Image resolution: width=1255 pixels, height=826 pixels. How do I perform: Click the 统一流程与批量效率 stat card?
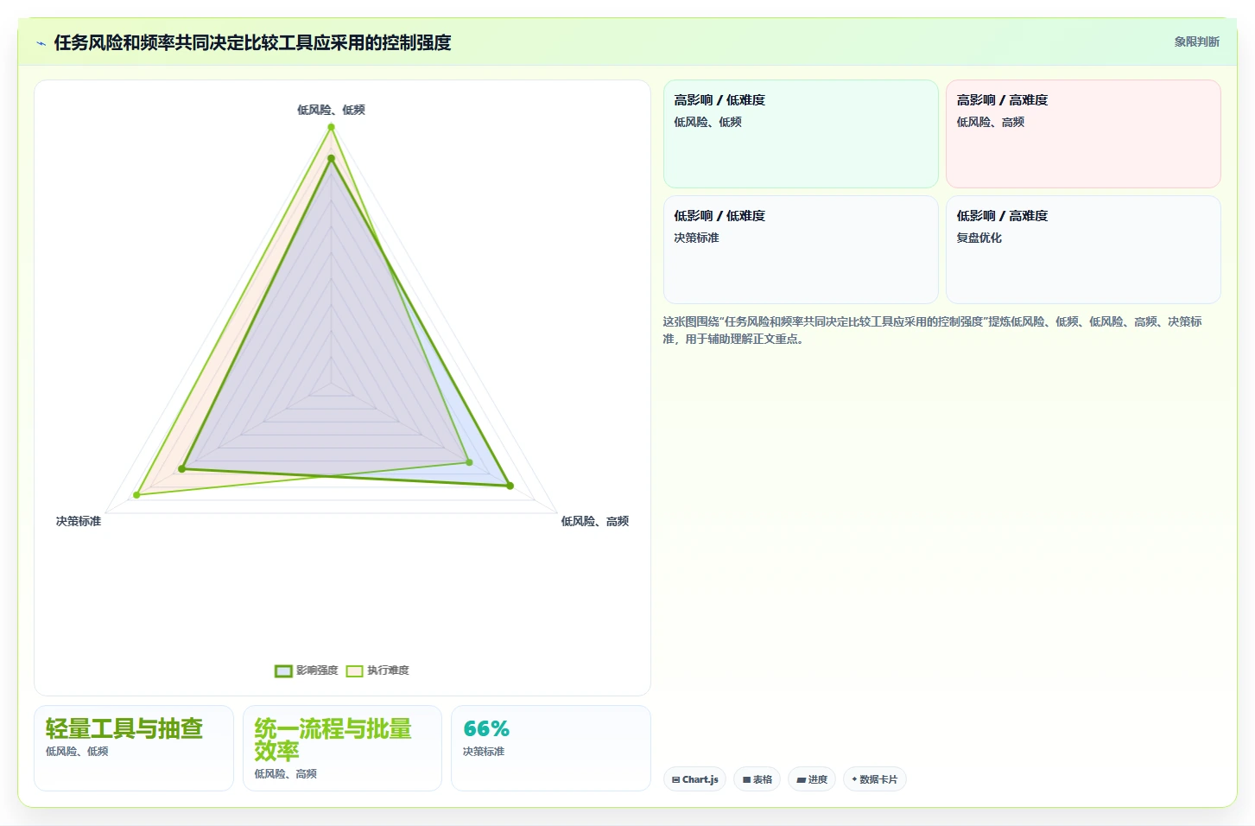(342, 748)
